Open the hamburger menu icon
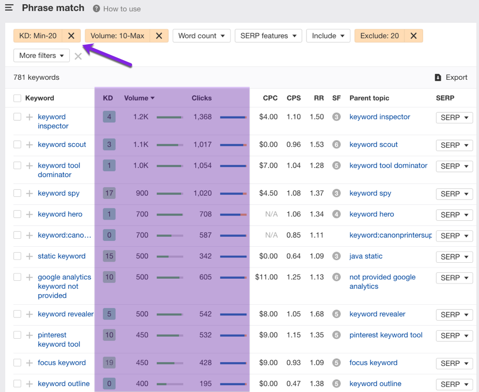 [x=9, y=7]
